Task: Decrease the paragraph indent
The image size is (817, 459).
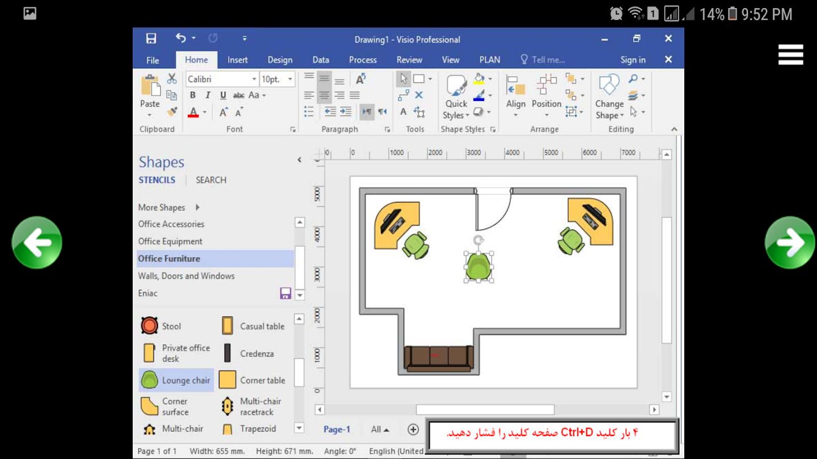Action: tap(330, 112)
